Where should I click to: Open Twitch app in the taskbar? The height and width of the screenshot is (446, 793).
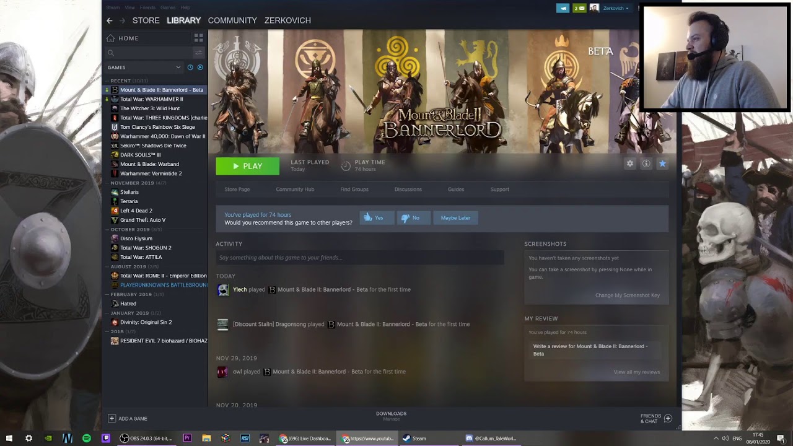[x=106, y=438]
